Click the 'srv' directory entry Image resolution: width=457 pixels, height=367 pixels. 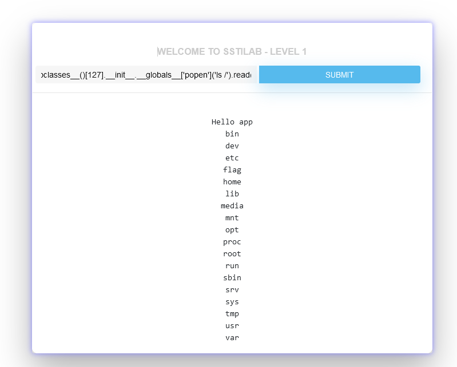click(232, 289)
